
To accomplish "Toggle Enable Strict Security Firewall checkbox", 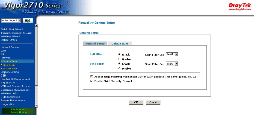I will point(92,81).
